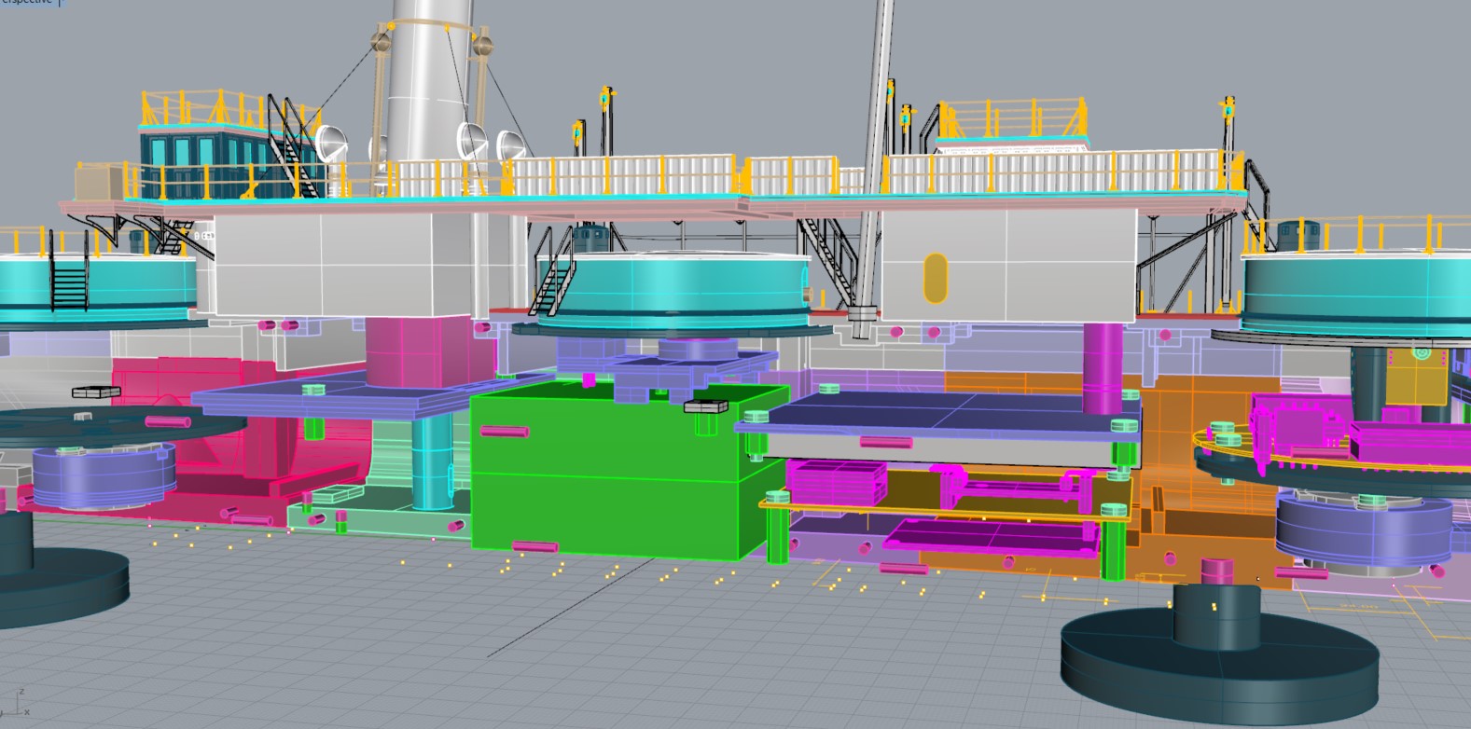Select the left gray superstructure block
Viewport: 1471px width, 729px height.
(322, 266)
